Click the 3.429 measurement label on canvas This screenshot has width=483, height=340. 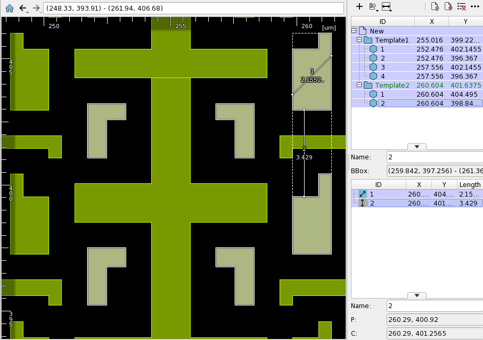coord(304,157)
